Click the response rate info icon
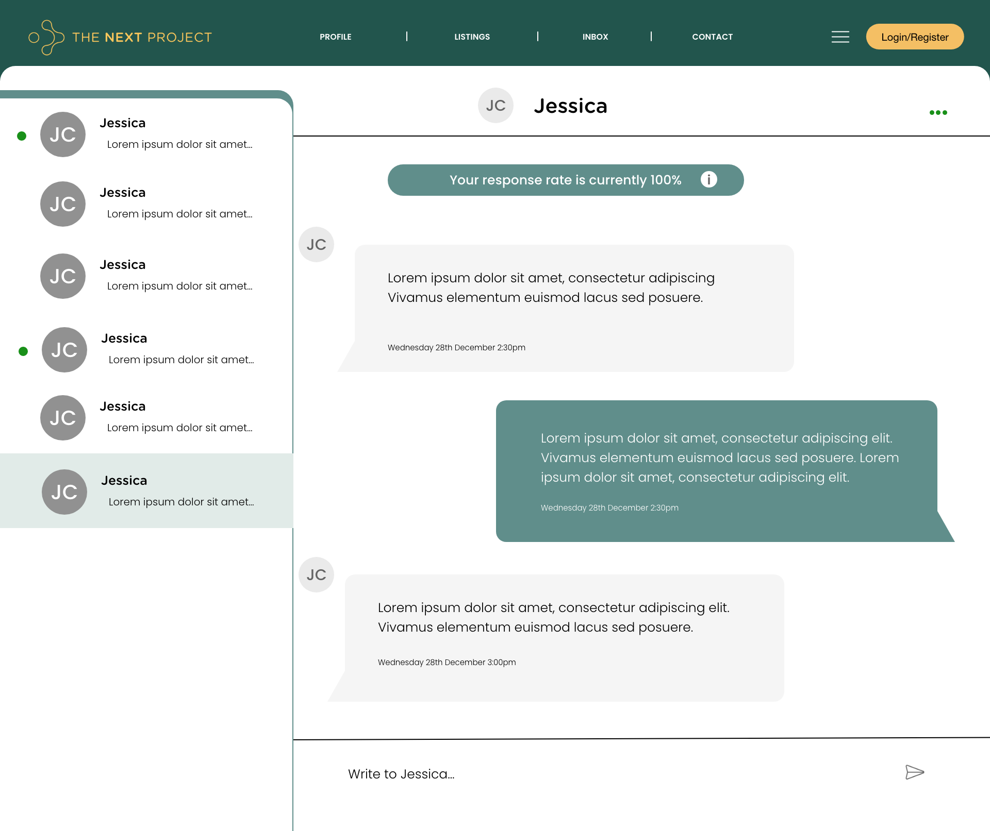990x831 pixels. pos(708,179)
